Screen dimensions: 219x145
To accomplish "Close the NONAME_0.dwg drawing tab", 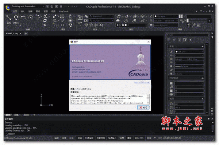I will [x=20, y=34].
